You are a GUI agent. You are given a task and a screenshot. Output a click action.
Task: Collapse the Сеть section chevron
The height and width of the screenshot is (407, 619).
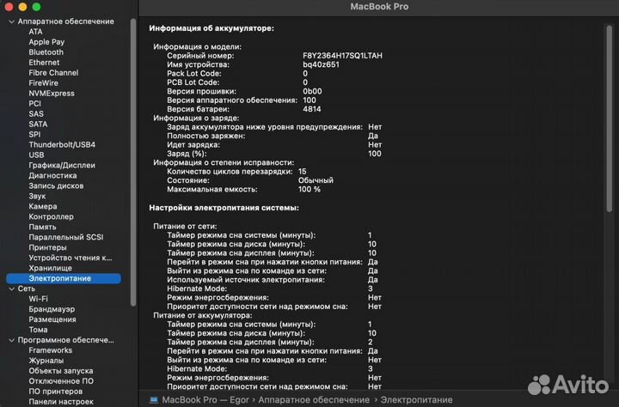[11, 289]
